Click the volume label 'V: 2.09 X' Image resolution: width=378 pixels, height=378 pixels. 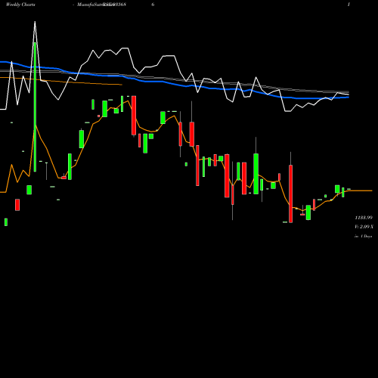364,227
